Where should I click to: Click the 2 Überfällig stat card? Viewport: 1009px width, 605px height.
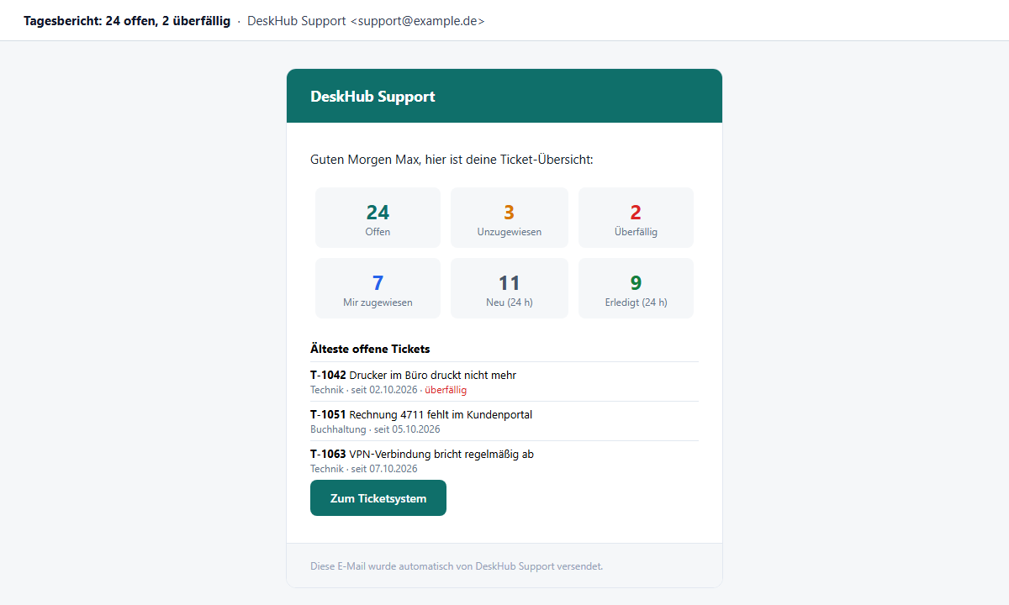(636, 218)
